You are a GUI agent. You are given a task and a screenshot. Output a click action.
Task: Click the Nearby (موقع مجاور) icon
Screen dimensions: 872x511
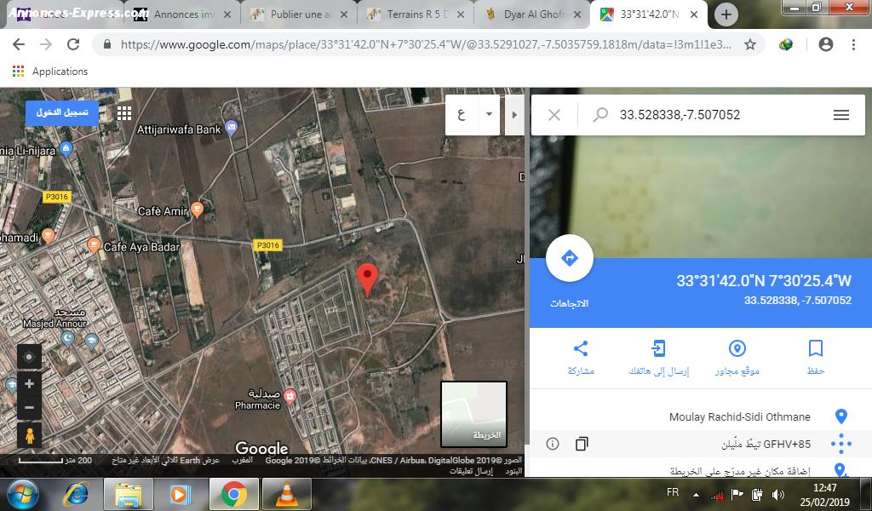[737, 348]
